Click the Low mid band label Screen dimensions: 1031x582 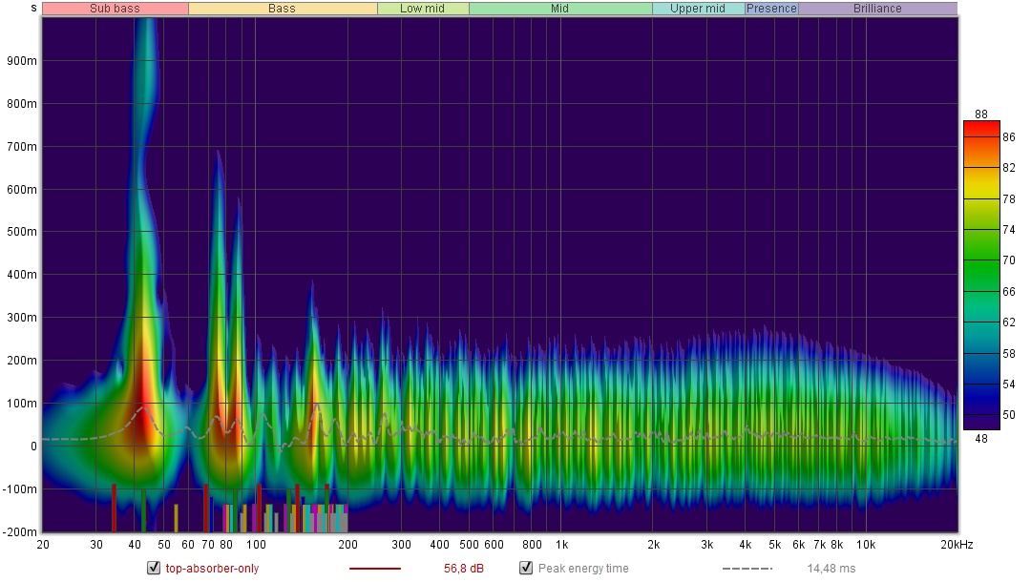tap(422, 9)
